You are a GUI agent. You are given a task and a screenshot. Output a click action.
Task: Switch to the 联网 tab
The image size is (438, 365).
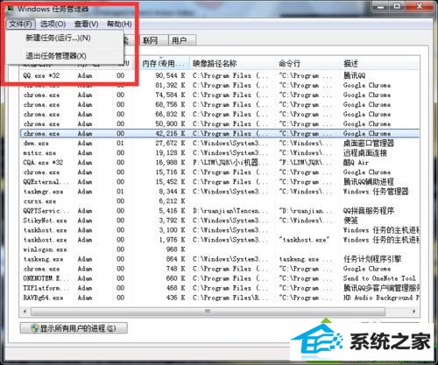tap(151, 40)
